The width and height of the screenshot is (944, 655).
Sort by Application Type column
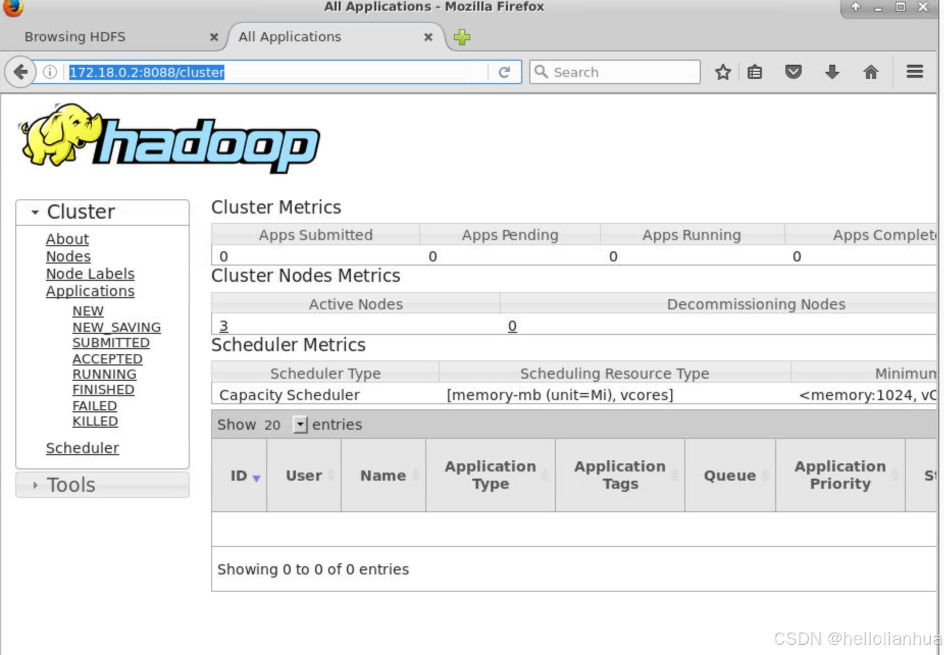[x=491, y=476]
